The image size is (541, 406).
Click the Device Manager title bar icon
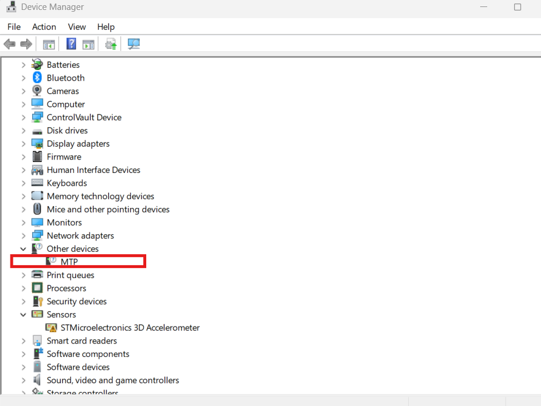11,7
